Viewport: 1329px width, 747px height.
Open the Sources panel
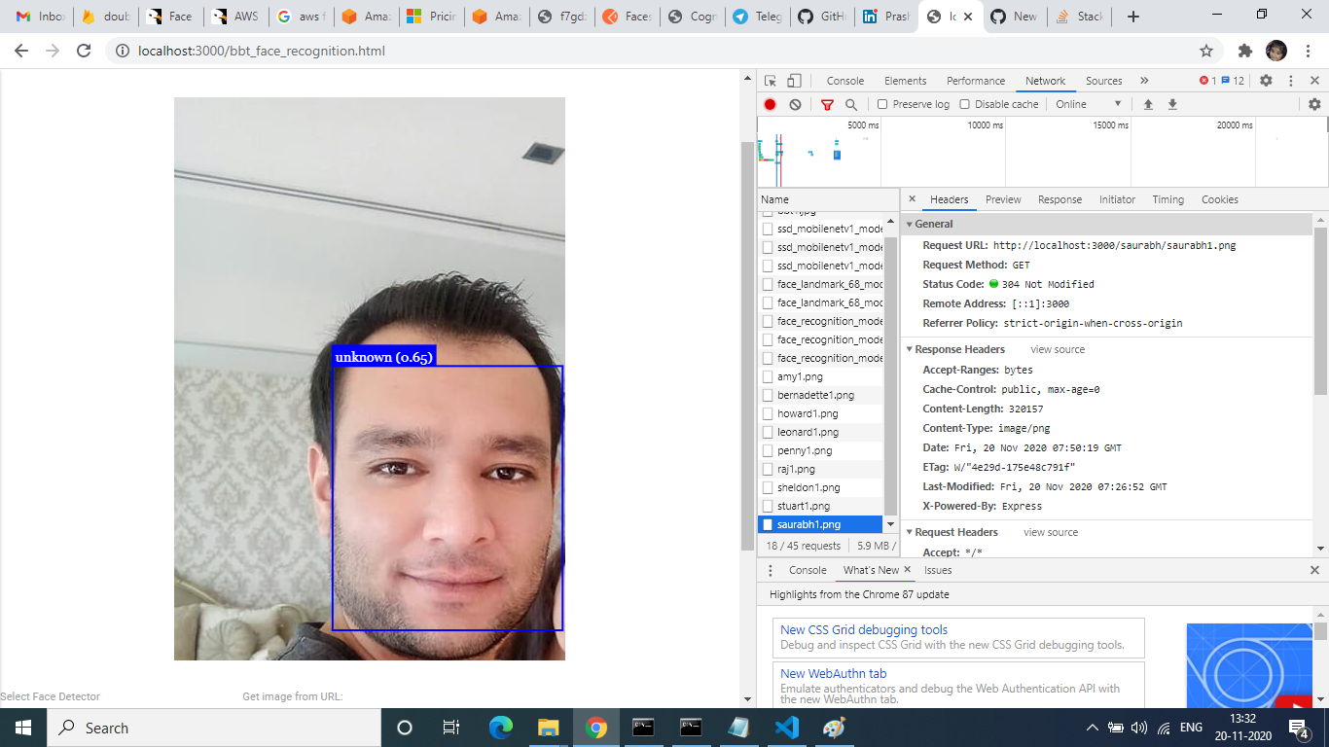(1104, 80)
